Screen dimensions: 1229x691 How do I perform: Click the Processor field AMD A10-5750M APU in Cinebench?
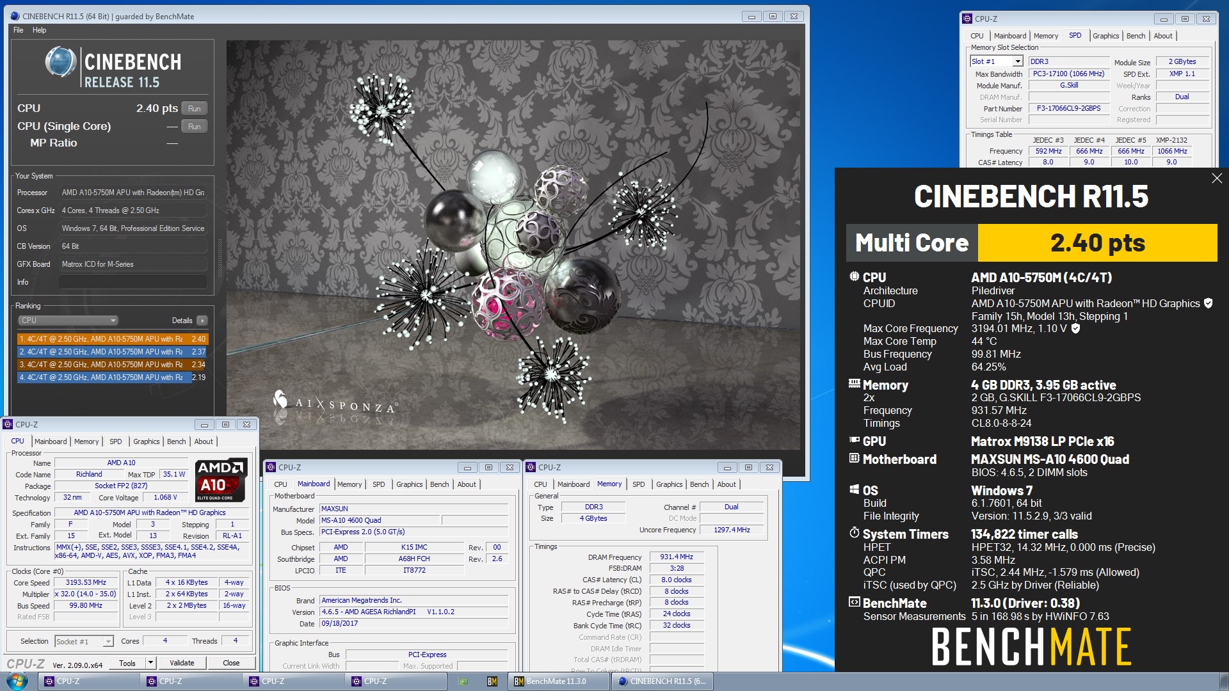(x=133, y=193)
